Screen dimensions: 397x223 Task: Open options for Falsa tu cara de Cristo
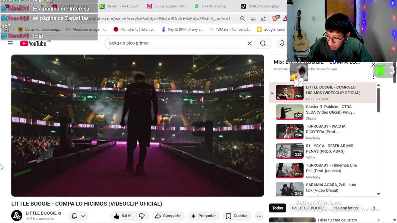tap(379, 220)
